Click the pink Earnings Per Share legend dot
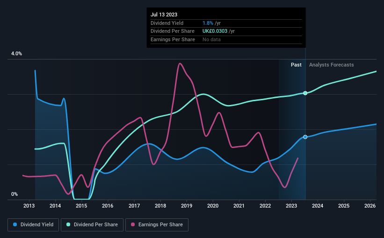 tap(133, 224)
